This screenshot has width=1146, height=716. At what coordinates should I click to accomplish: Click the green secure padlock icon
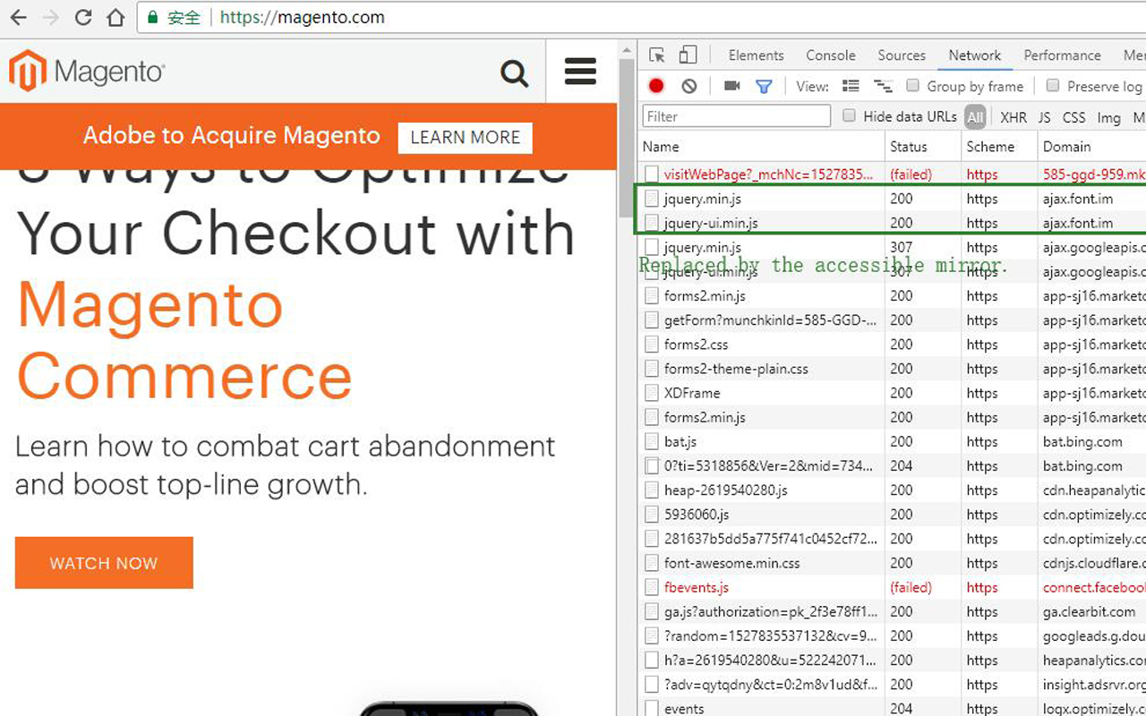(x=152, y=17)
